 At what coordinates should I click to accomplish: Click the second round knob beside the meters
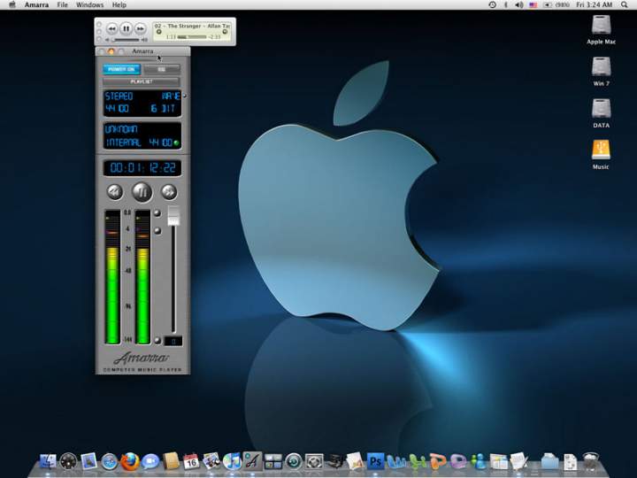(x=157, y=230)
